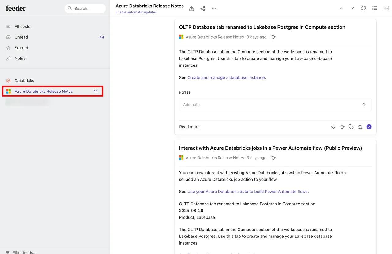Go to next post with down chevron
392x254 pixels.
pyautogui.click(x=352, y=8)
